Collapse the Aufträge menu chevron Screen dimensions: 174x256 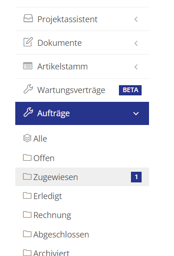point(136,113)
